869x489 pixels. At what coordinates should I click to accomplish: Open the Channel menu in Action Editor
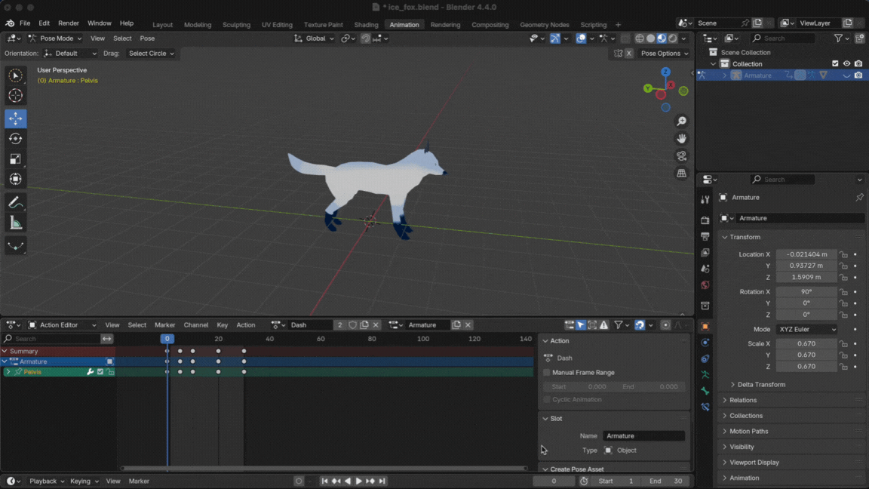[195, 325]
